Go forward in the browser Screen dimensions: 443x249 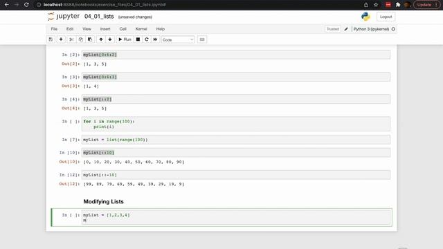pyautogui.click(x=17, y=5)
